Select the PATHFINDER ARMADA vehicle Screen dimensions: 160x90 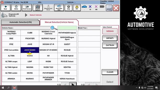point(48,79)
